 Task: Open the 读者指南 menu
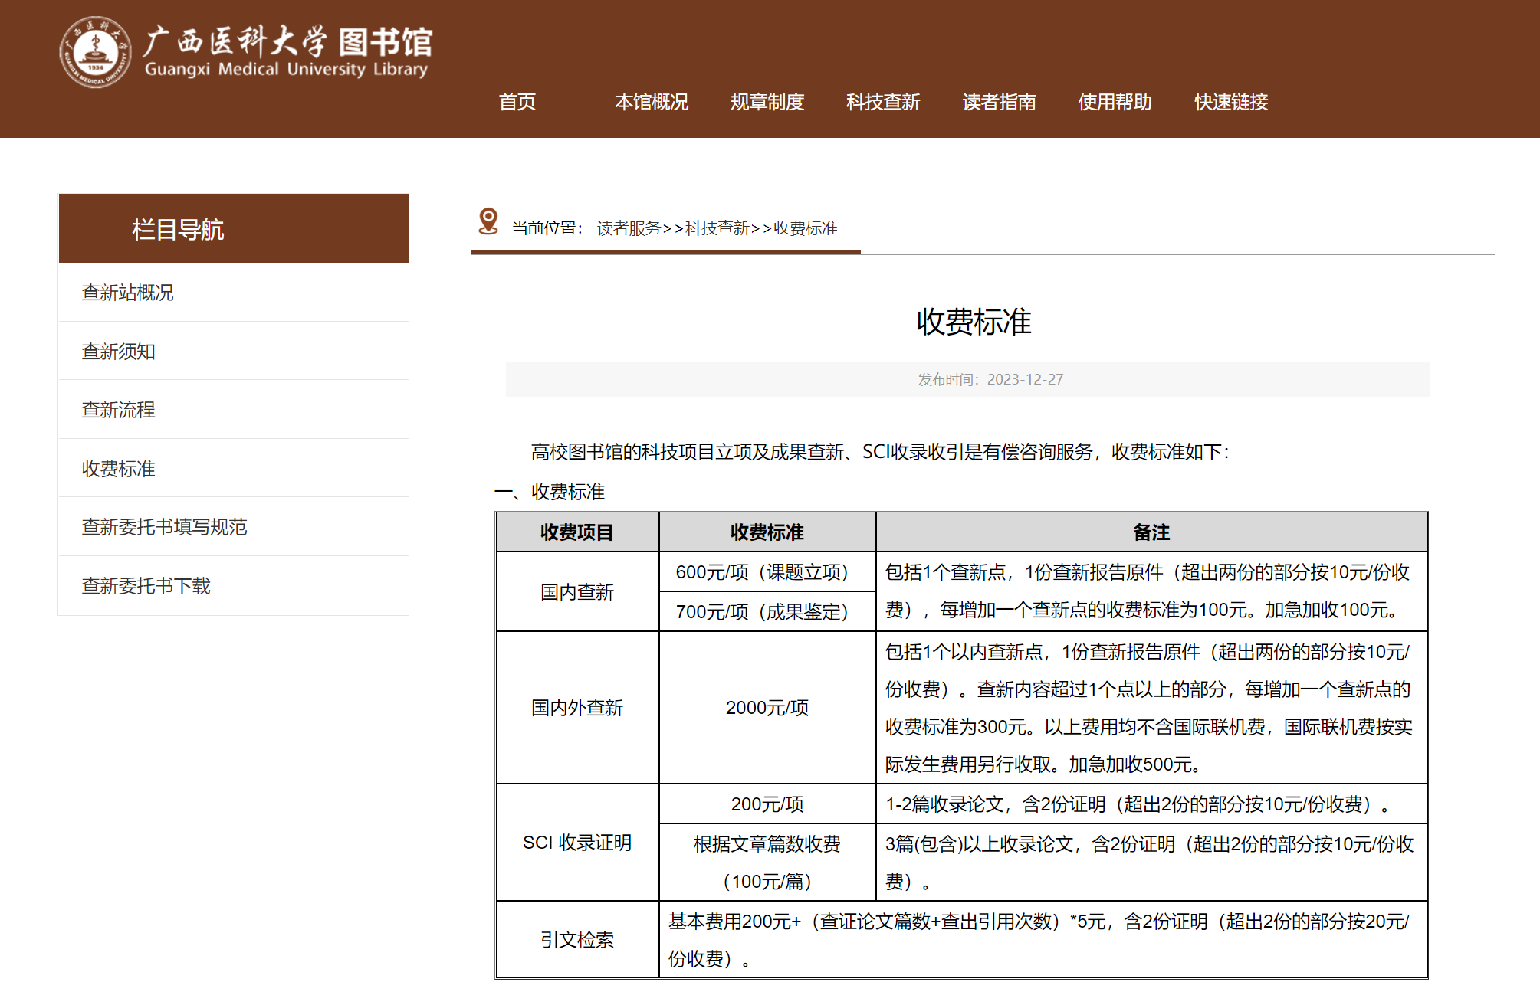pyautogui.click(x=1000, y=102)
